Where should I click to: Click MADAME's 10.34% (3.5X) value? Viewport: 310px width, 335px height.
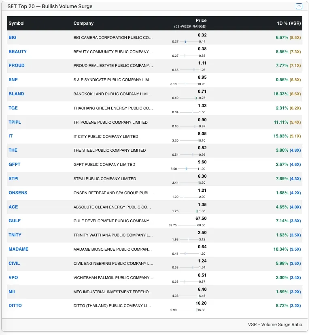[287, 249]
